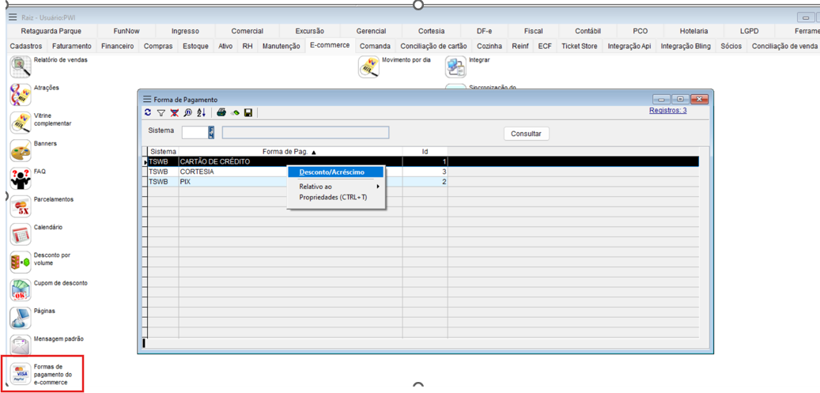Click the printer icon in the toolbar
This screenshot has width=820, height=393.
tap(221, 113)
